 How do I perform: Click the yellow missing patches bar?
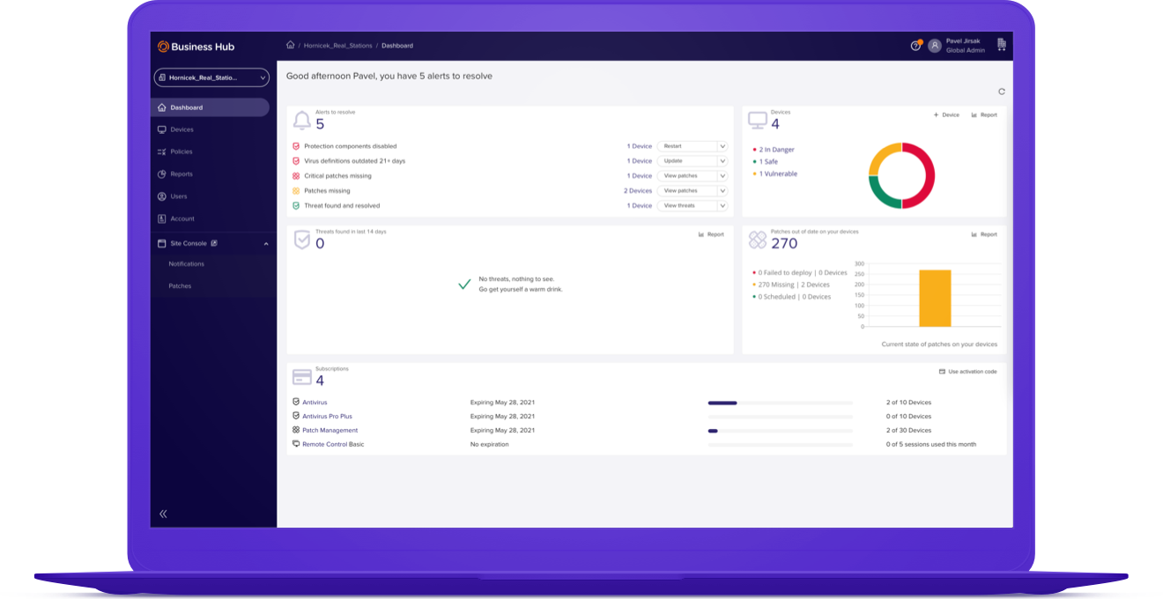935,298
